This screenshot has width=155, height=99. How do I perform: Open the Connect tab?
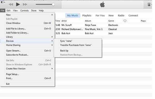coord(133,15)
